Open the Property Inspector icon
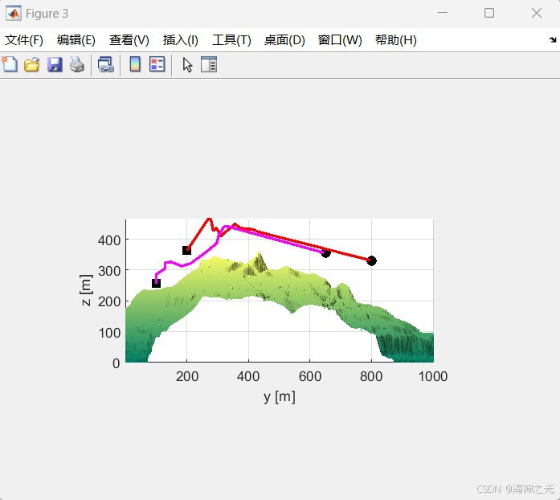 [209, 64]
